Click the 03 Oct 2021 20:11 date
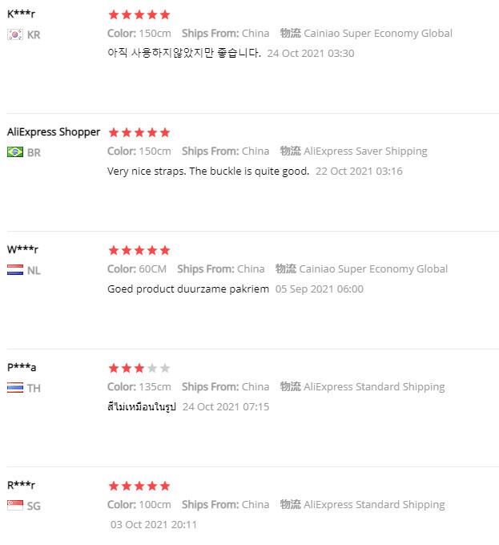The image size is (499, 545). (154, 524)
